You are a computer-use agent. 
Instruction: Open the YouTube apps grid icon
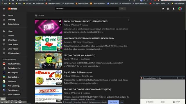click(168, 9)
